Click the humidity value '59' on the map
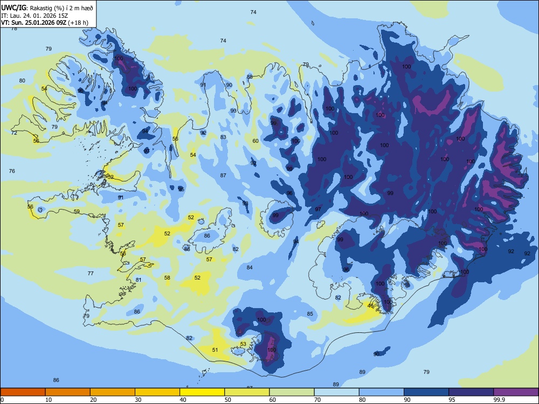The width and height of the screenshot is (539, 404). click(x=77, y=211)
